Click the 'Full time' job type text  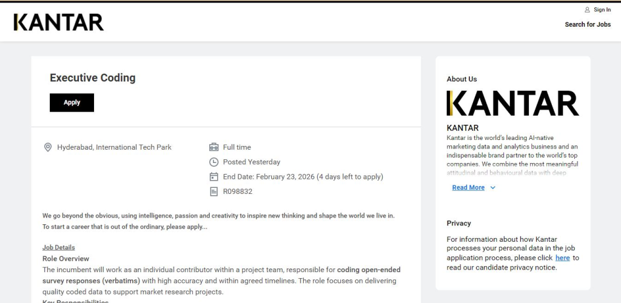point(237,147)
